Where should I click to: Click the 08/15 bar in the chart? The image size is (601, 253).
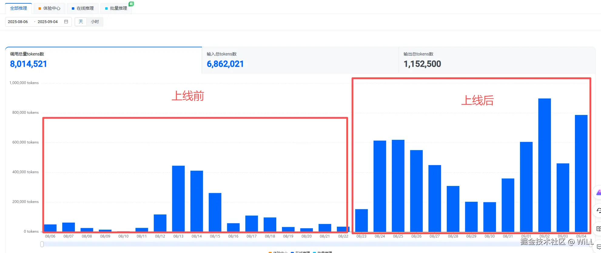(215, 212)
